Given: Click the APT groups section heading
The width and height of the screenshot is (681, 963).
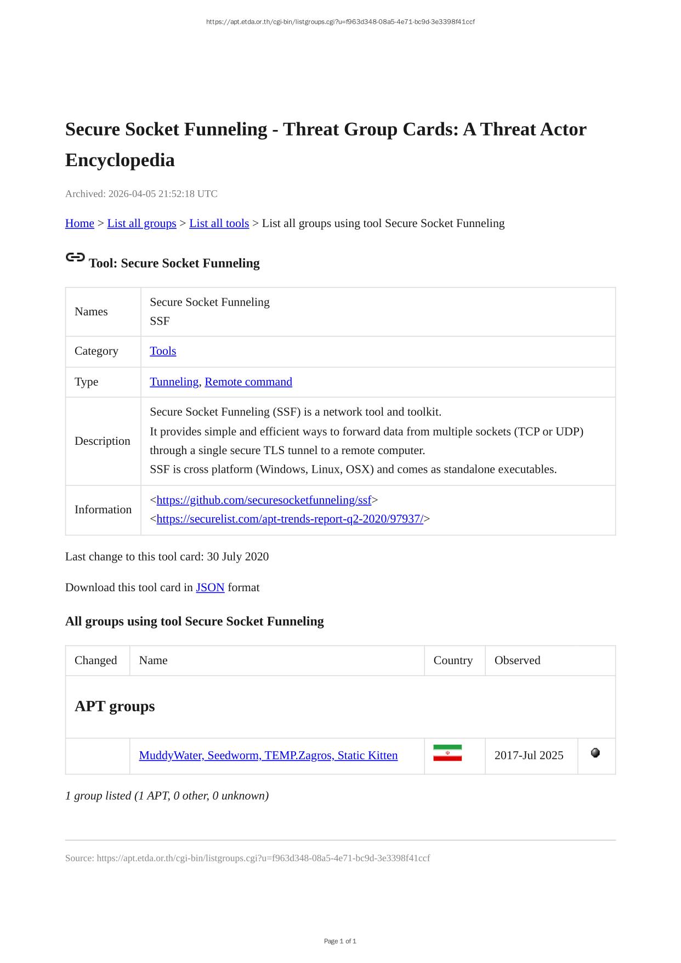Looking at the screenshot, I should [x=115, y=706].
